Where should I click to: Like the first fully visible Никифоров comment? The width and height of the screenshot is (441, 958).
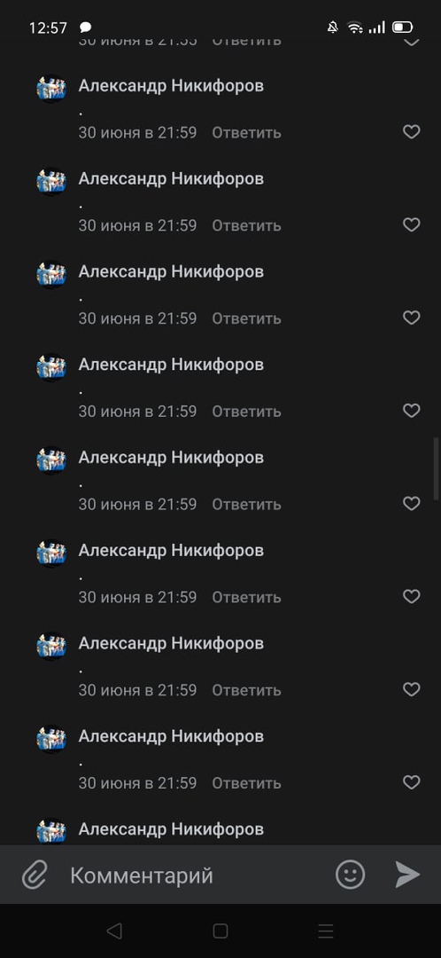click(412, 132)
